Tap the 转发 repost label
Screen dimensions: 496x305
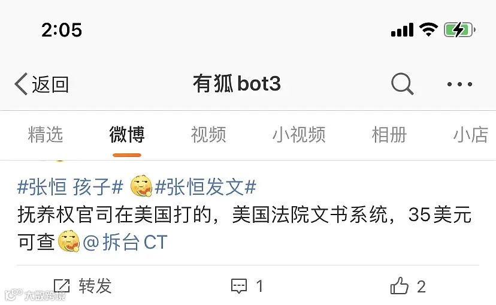pyautogui.click(x=95, y=286)
